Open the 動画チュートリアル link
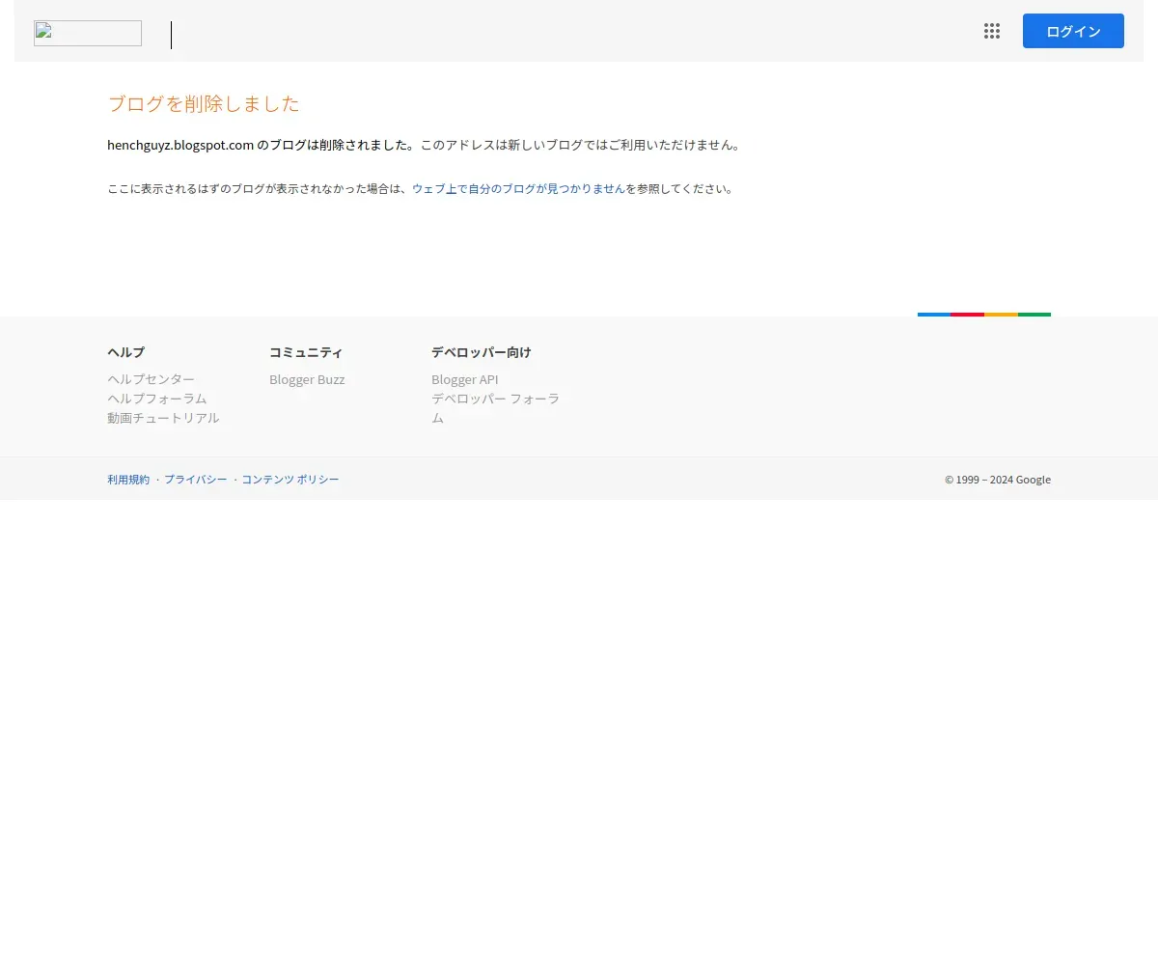Screen dimensions: 1158x965 163,418
